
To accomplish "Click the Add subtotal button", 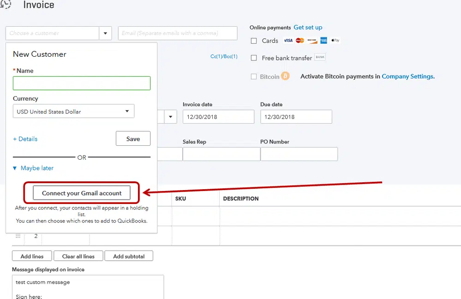I will coord(129,256).
